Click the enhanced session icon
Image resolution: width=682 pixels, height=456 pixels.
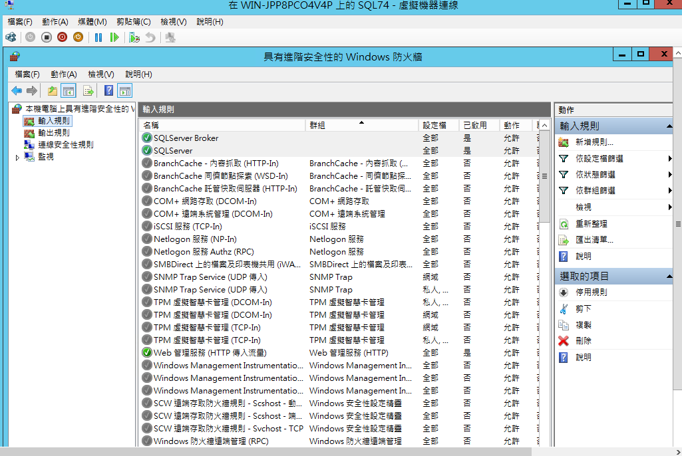point(170,38)
